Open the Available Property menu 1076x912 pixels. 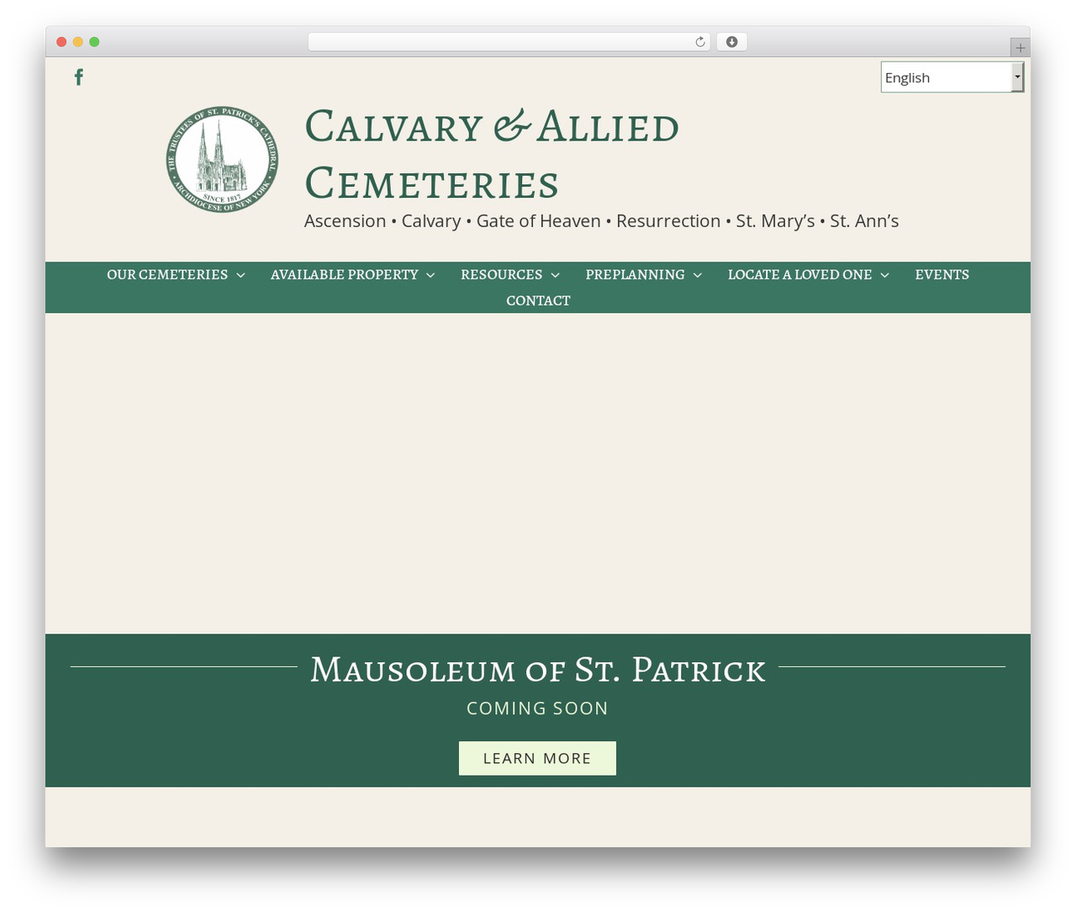(x=345, y=275)
